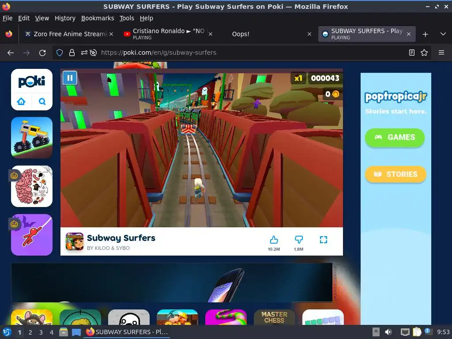The height and width of the screenshot is (339, 452).
Task: Show site security lock information
Action: coord(72,53)
